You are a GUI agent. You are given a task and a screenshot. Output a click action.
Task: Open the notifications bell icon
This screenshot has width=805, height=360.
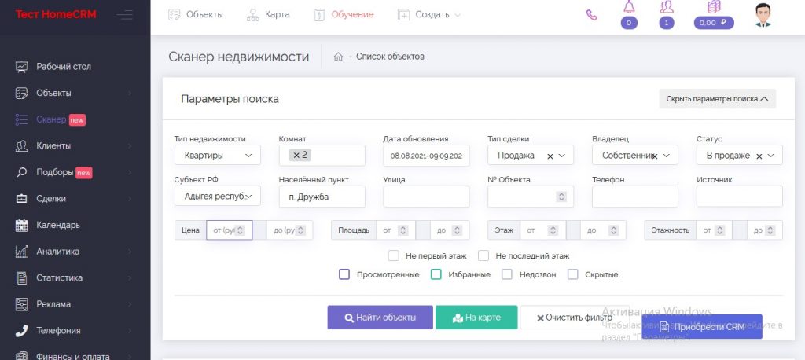click(628, 8)
